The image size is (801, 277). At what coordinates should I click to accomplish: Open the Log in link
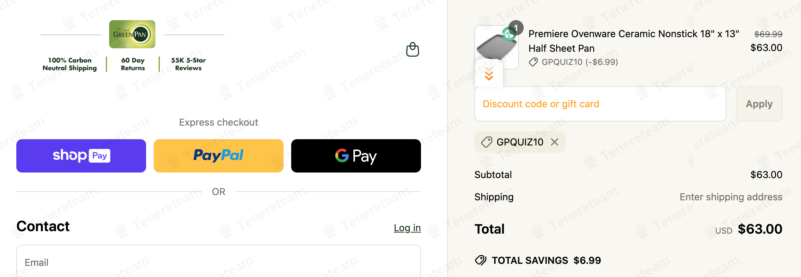point(407,228)
